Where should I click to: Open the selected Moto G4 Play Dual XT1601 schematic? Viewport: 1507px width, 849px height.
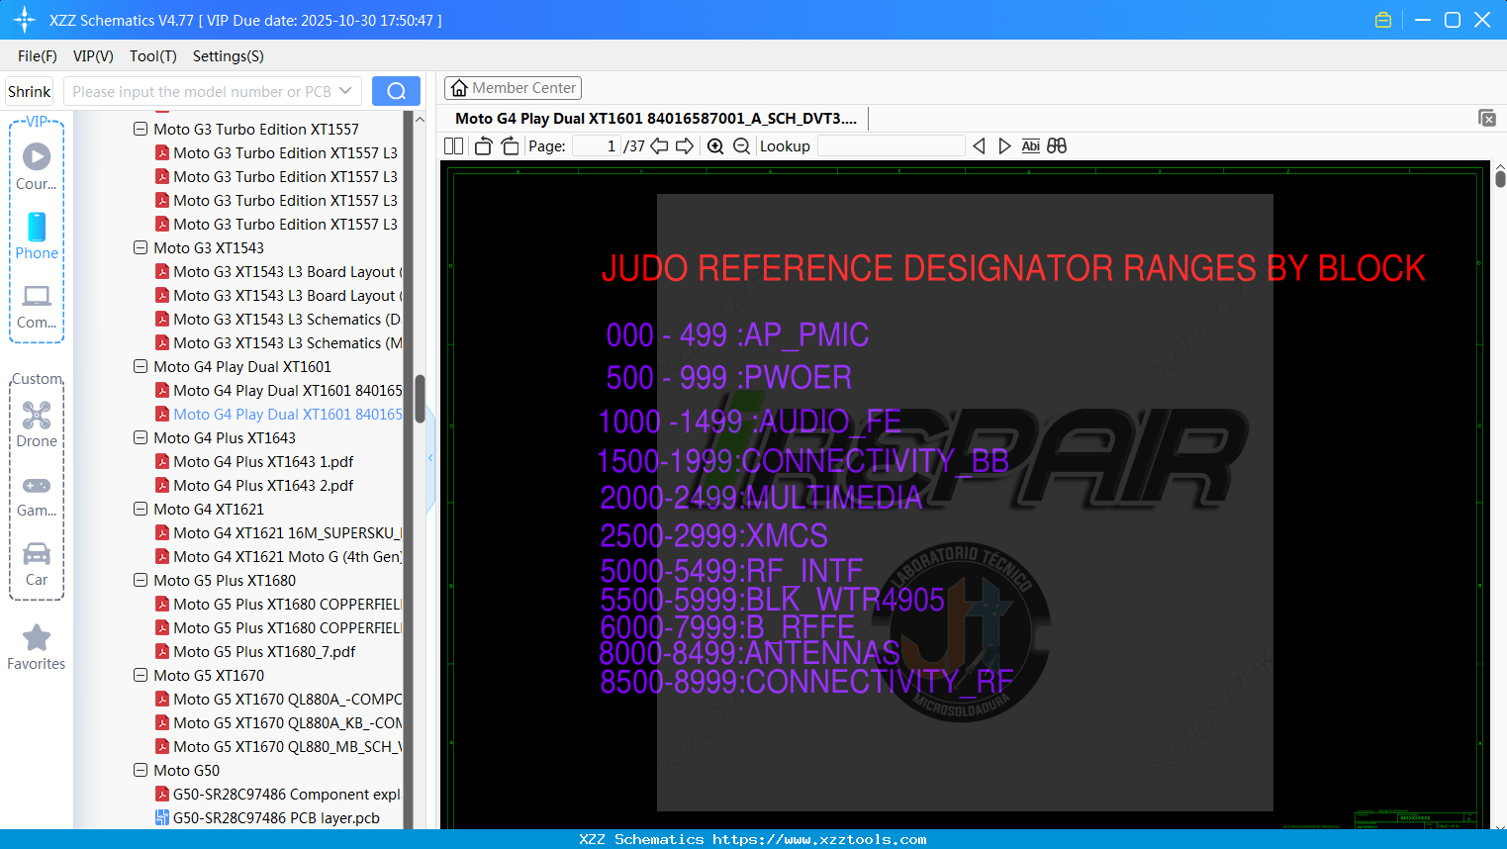(288, 415)
